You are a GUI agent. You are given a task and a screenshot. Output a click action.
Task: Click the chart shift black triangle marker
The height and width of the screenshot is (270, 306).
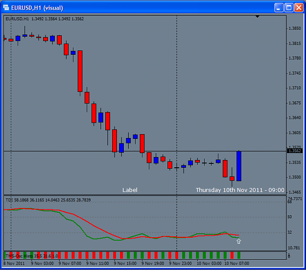coord(258,17)
